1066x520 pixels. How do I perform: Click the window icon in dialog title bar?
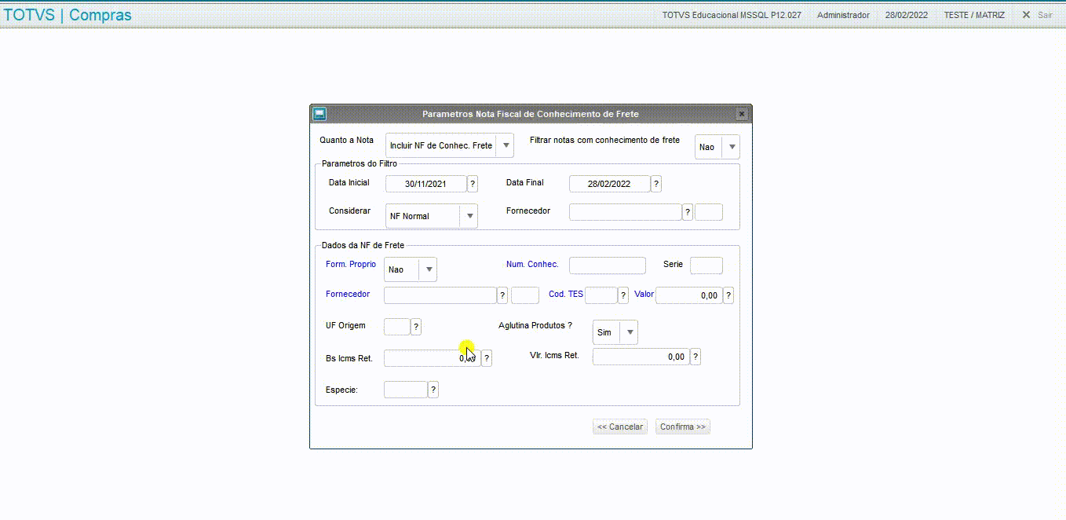click(x=319, y=114)
